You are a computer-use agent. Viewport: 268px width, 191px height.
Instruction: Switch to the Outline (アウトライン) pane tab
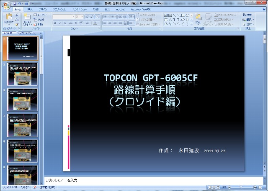(26, 33)
